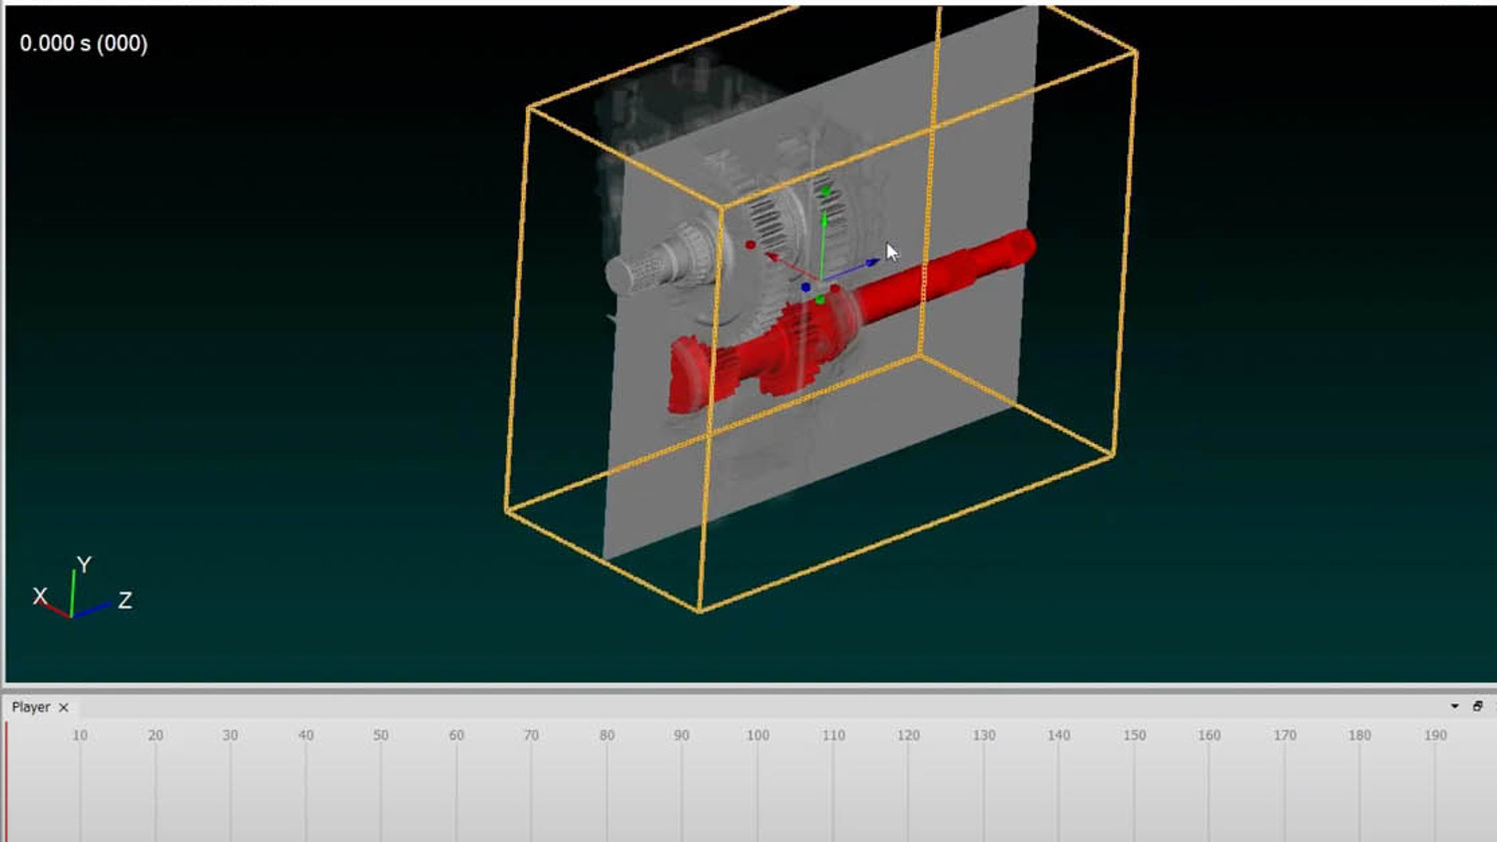Select the grey splined shaft end
Viewport: 1497px width, 842px height.
click(639, 269)
